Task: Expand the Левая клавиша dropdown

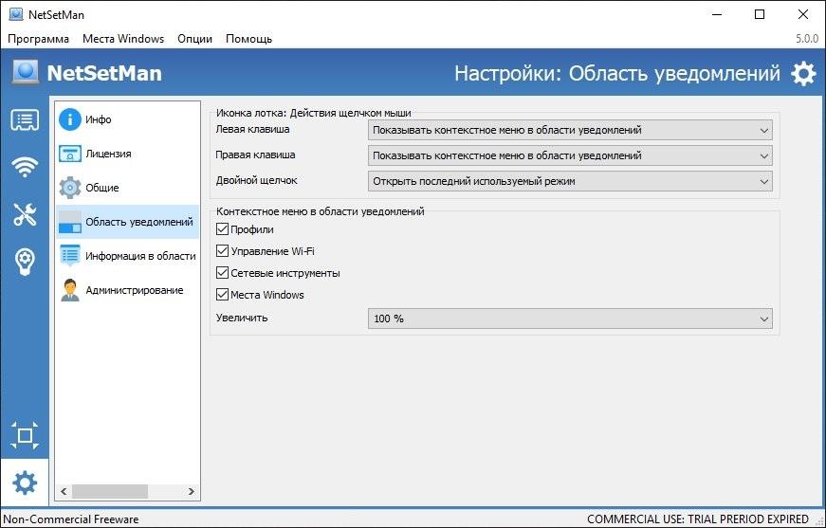Action: (569, 130)
